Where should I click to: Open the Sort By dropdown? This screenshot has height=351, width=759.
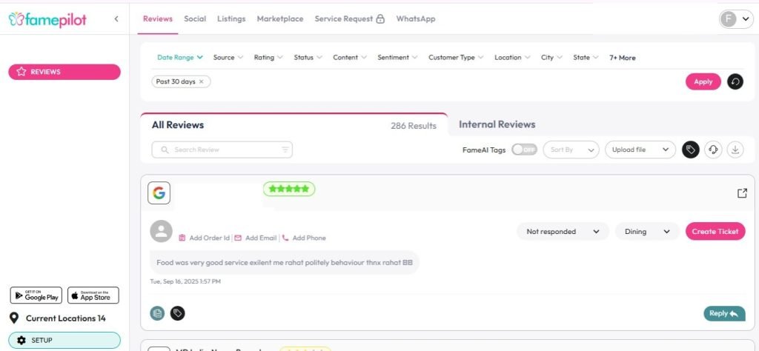point(571,150)
